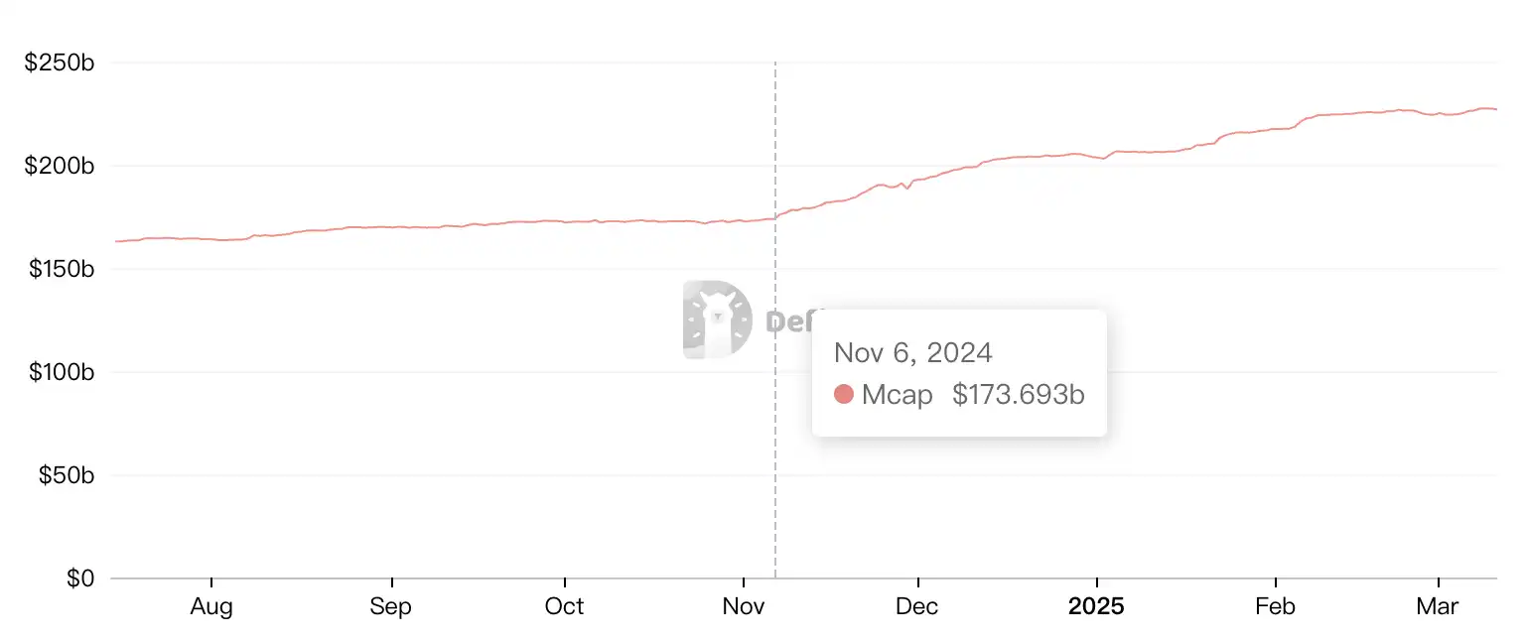1525x641 pixels.
Task: Click the $100b y-axis label
Action: [x=60, y=372]
